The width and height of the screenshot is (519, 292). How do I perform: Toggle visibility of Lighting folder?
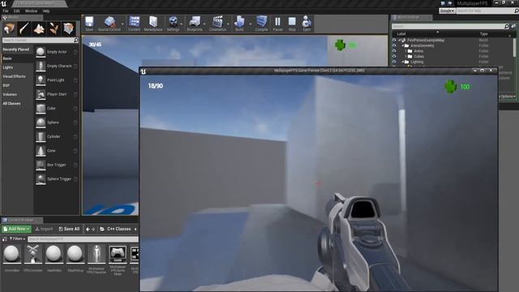(x=394, y=62)
